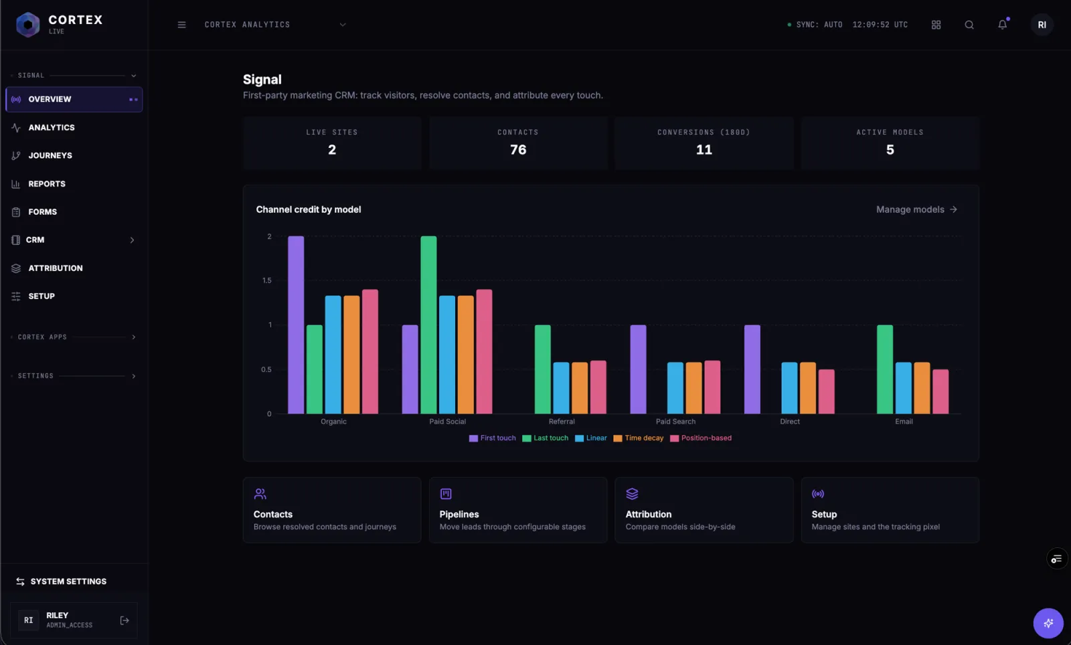Click the Manage models arrow icon
1071x645 pixels.
(x=953, y=209)
